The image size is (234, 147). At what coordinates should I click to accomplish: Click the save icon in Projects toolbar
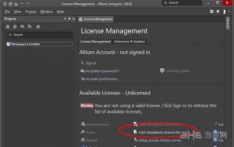8,26
